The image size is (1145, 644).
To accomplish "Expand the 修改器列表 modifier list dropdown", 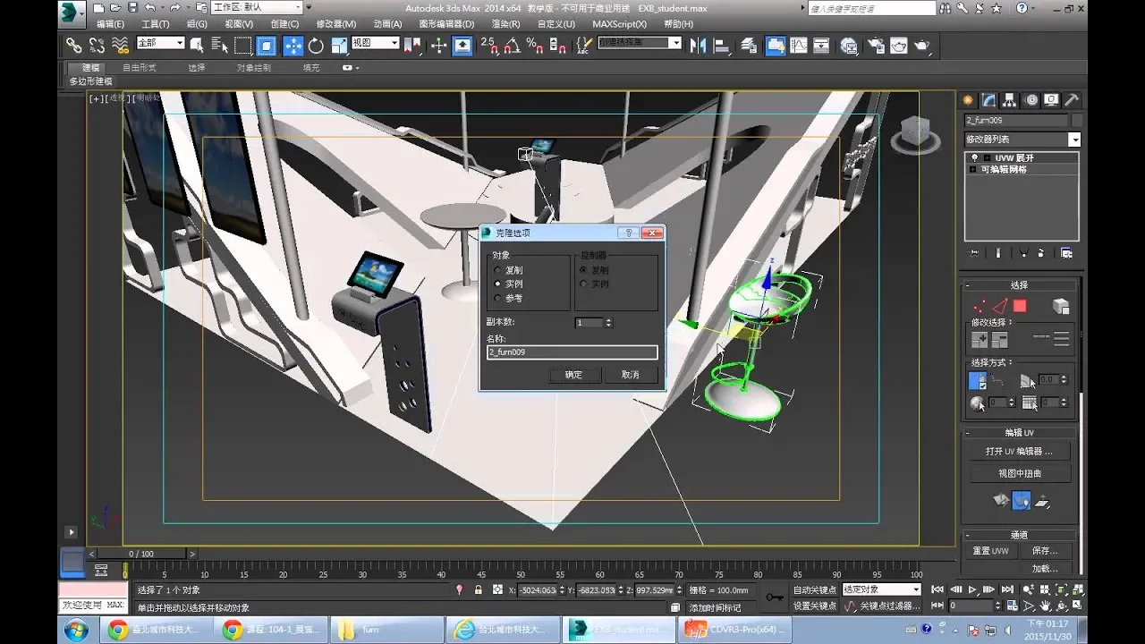I will coord(1074,140).
